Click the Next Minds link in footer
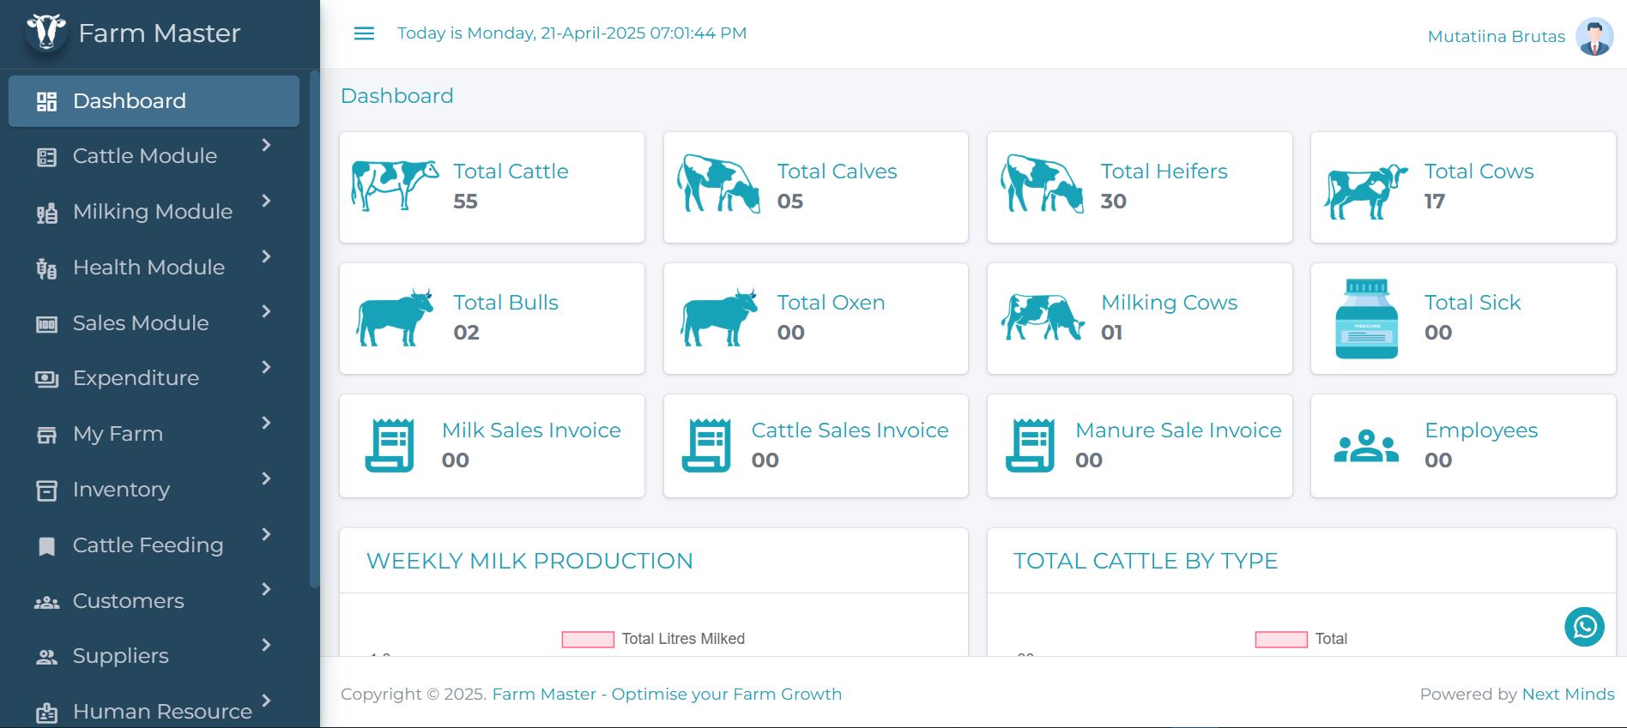Image resolution: width=1627 pixels, height=728 pixels. pyautogui.click(x=1568, y=695)
